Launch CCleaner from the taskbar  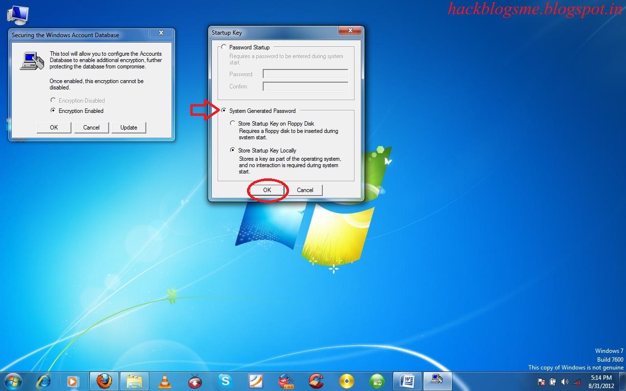click(316, 381)
